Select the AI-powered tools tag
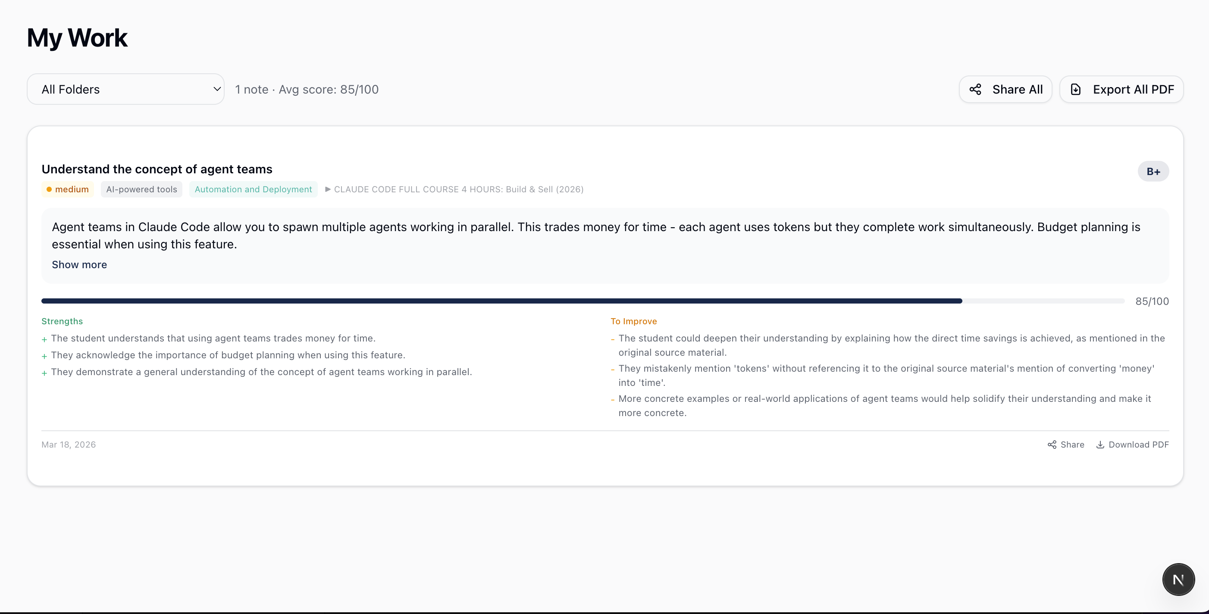Viewport: 1209px width, 614px height. (141, 189)
